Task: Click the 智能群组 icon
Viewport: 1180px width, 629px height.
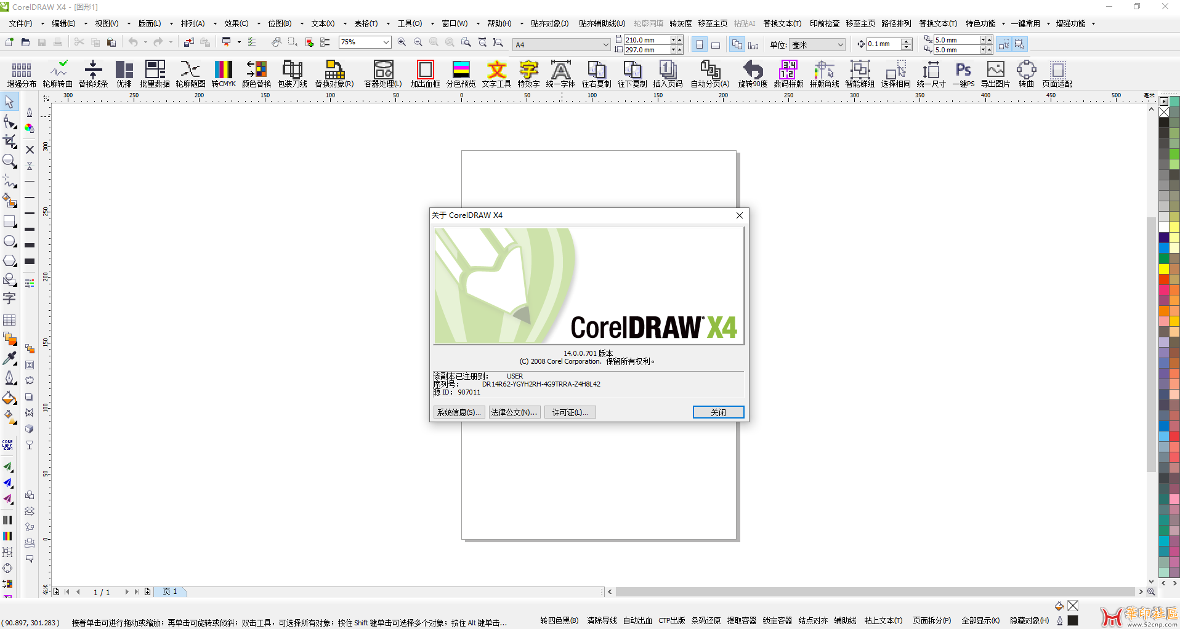Action: pyautogui.click(x=860, y=74)
